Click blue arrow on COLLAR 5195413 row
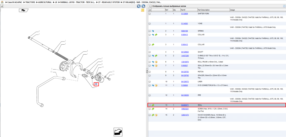 point(153,35)
